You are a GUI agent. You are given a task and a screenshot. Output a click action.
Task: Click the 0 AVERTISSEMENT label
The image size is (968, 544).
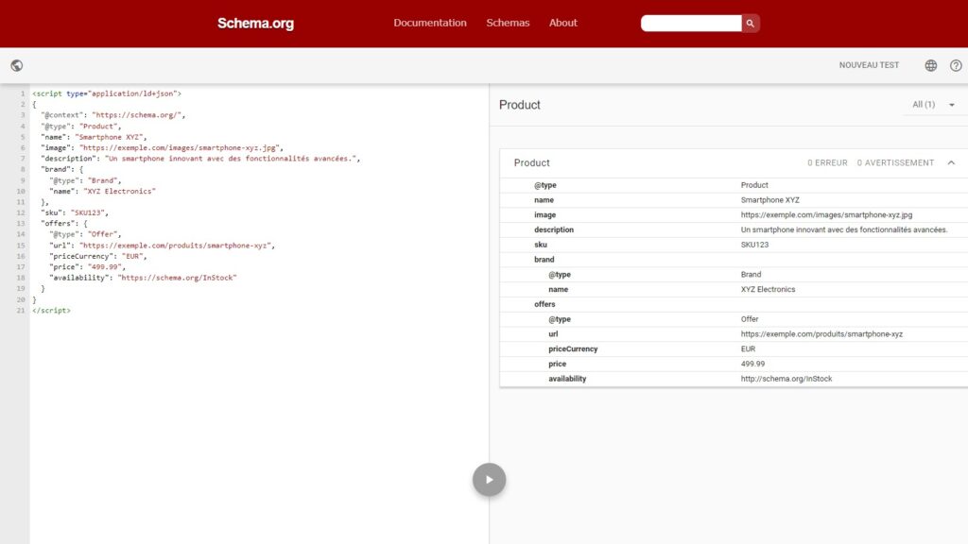(895, 162)
